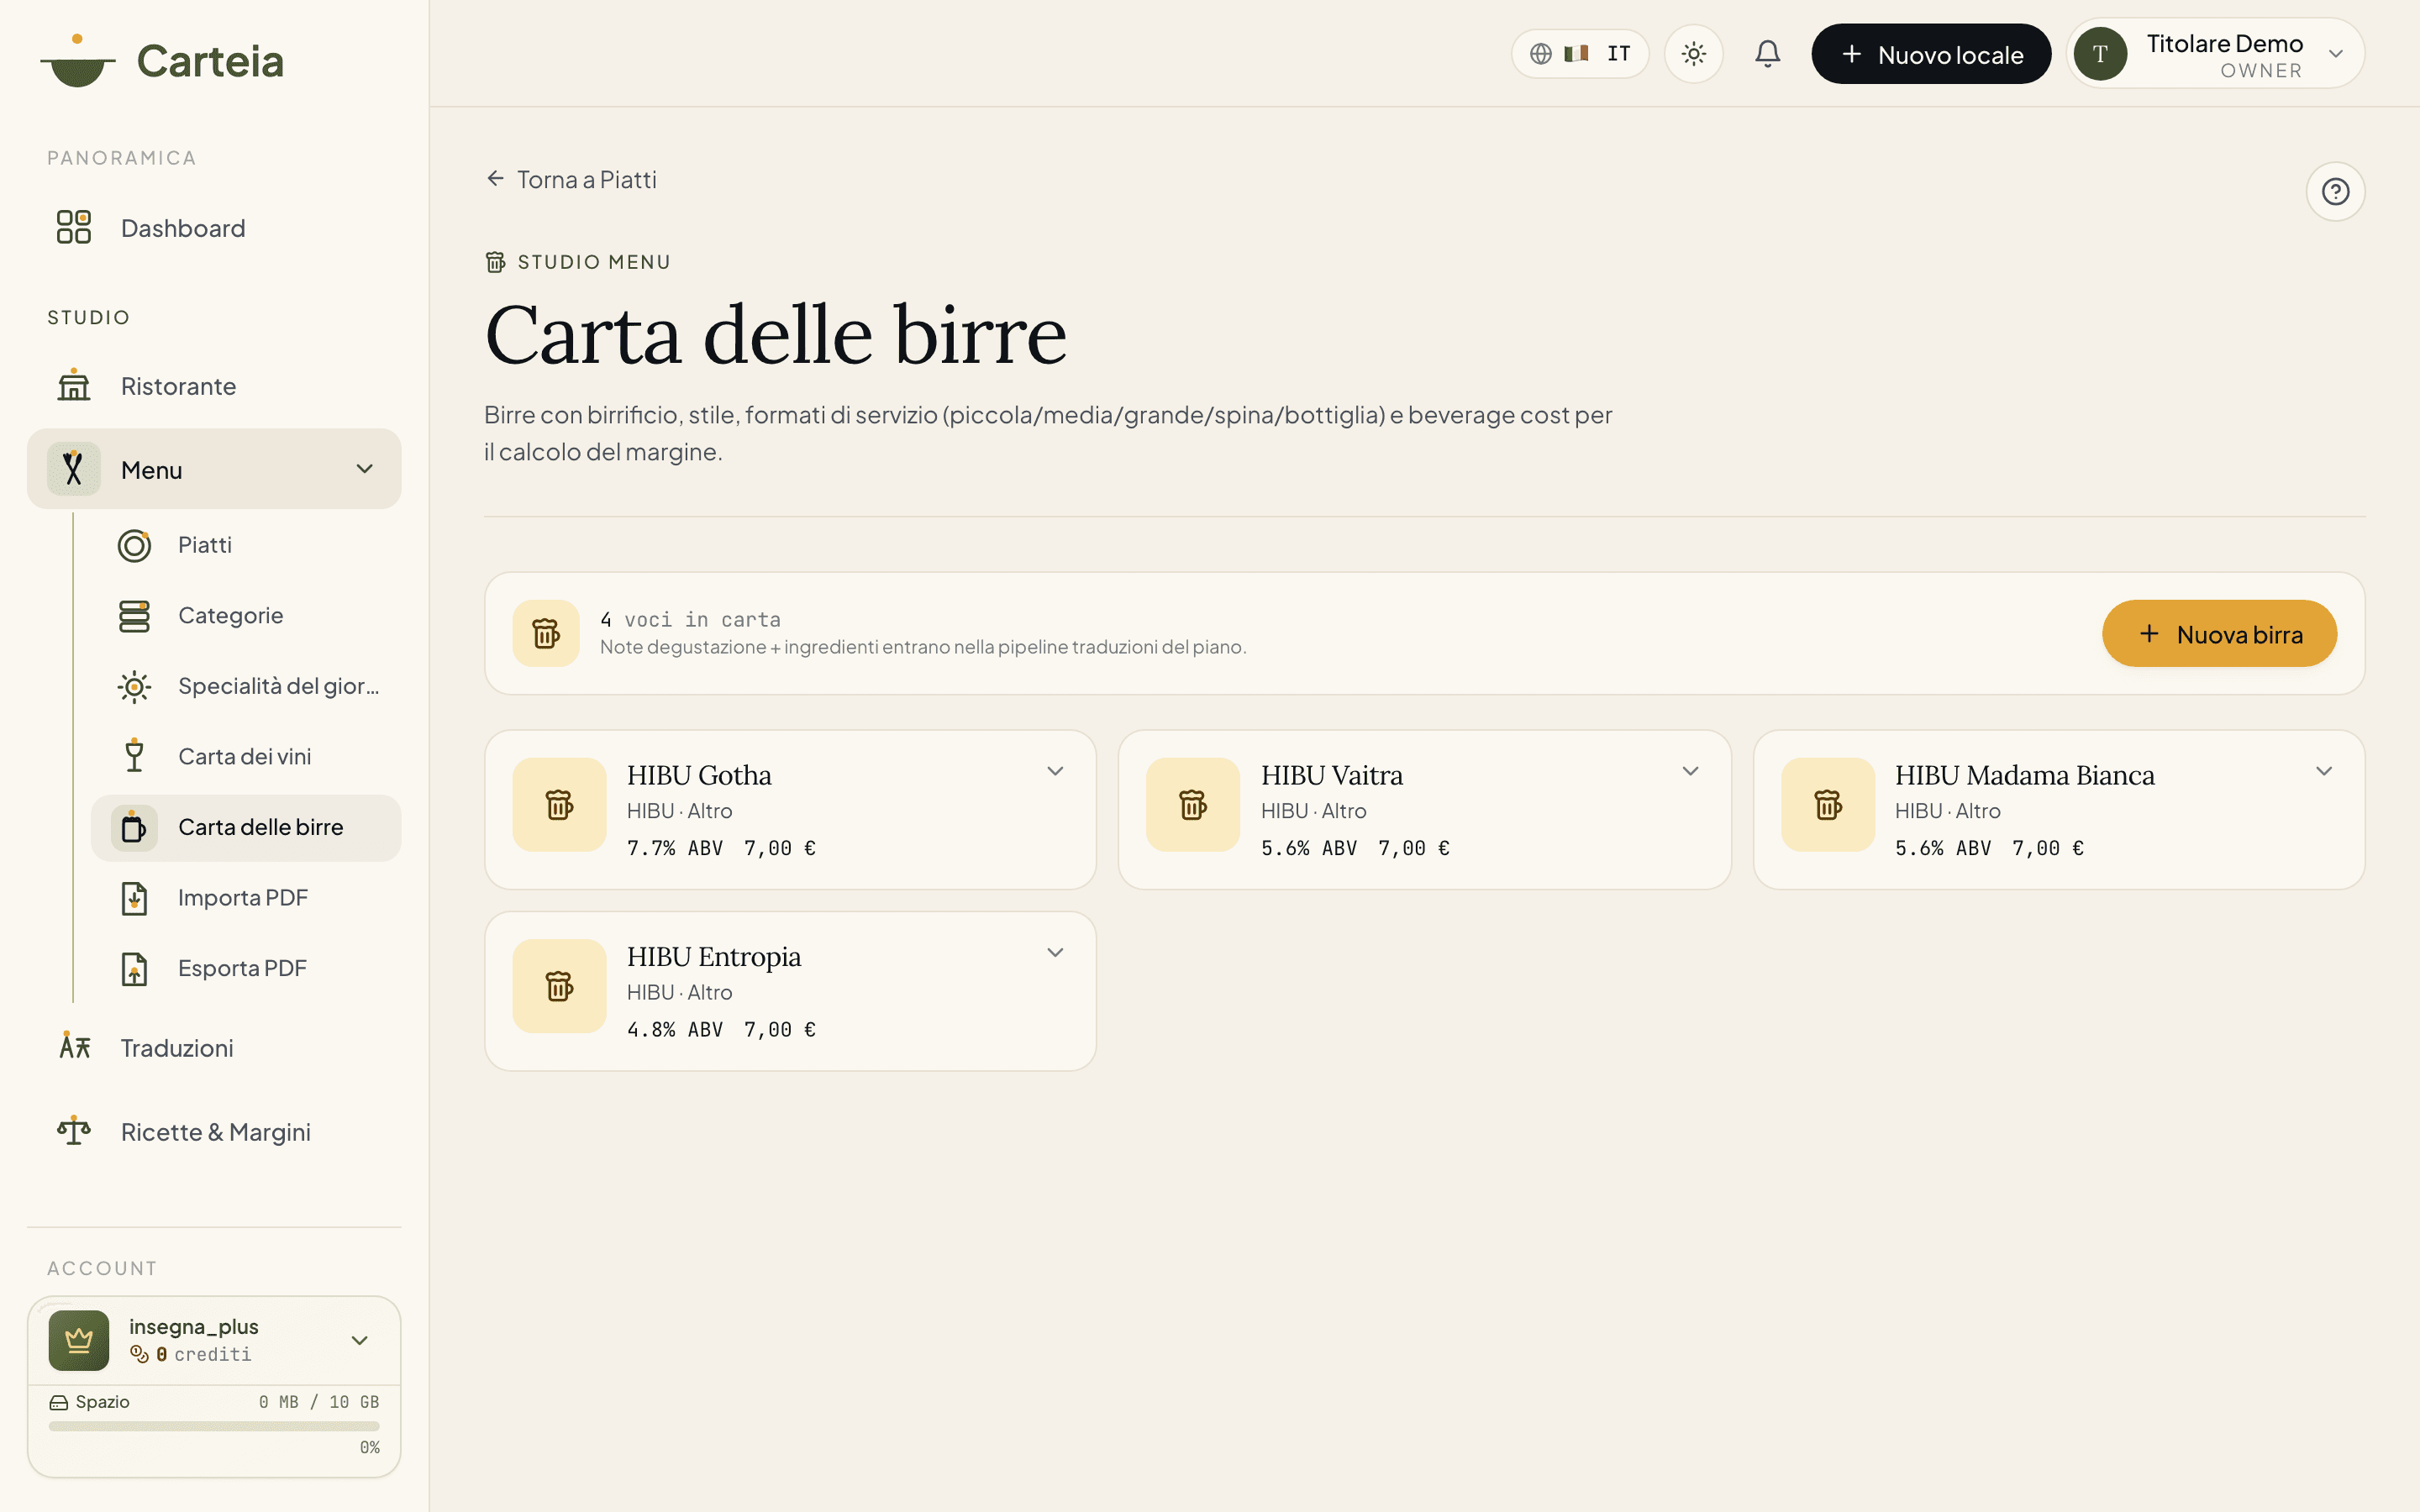Toggle the light/dark theme sun button
This screenshot has width=2420, height=1512.
pos(1693,54)
